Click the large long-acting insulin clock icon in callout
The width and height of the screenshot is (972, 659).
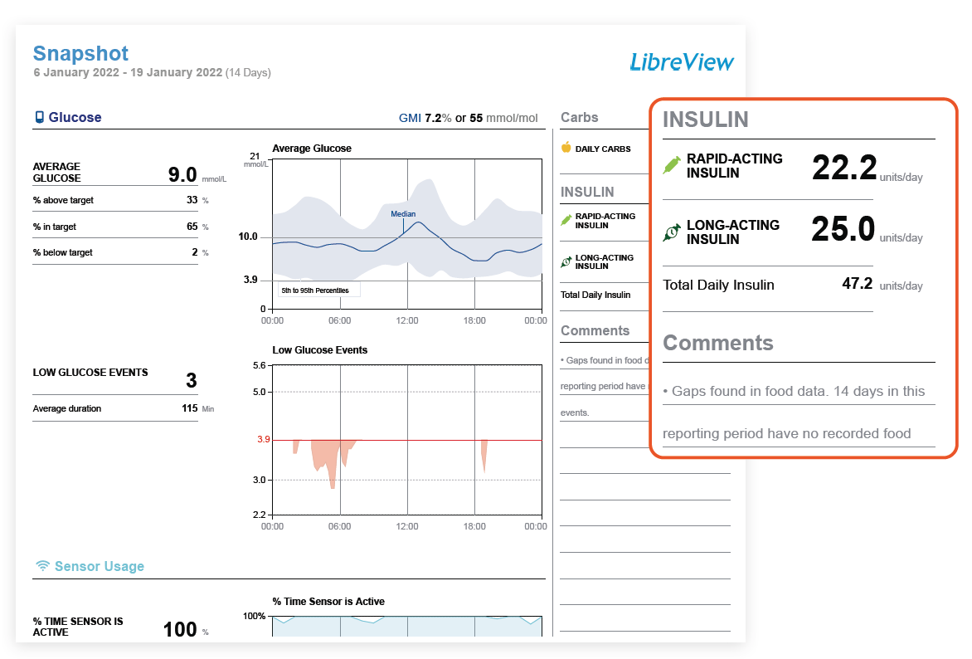[672, 232]
